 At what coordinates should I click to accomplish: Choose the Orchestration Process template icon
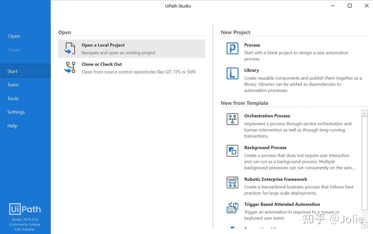pyautogui.click(x=232, y=119)
